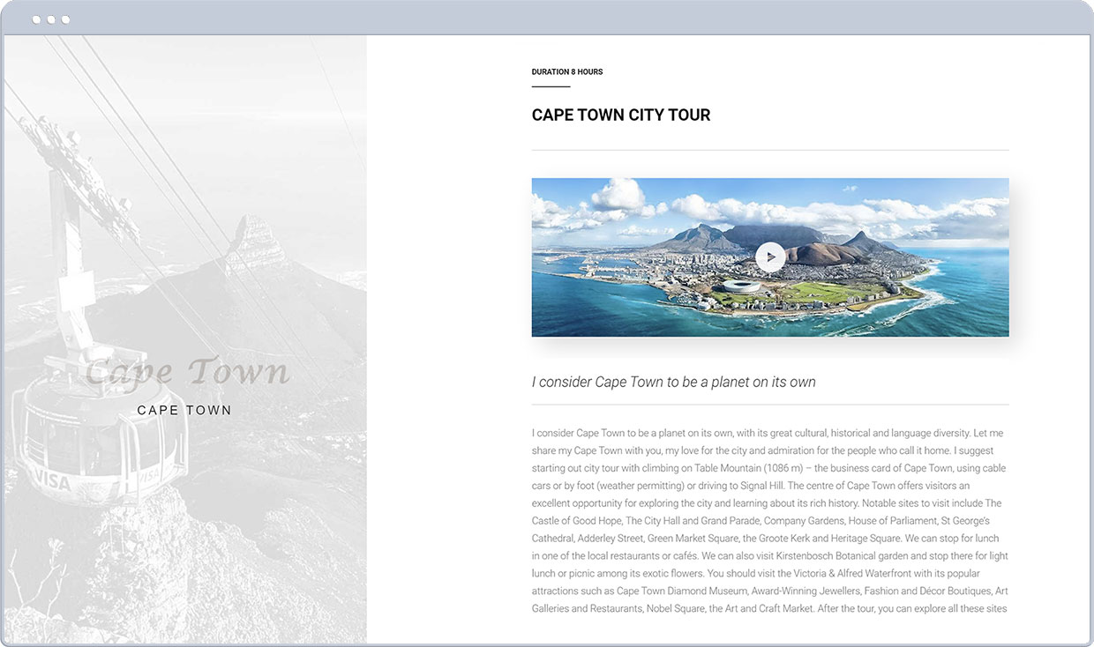The height and width of the screenshot is (647, 1094).
Task: Click the Cape Town aerial video thumbnail
Action: pos(770,257)
